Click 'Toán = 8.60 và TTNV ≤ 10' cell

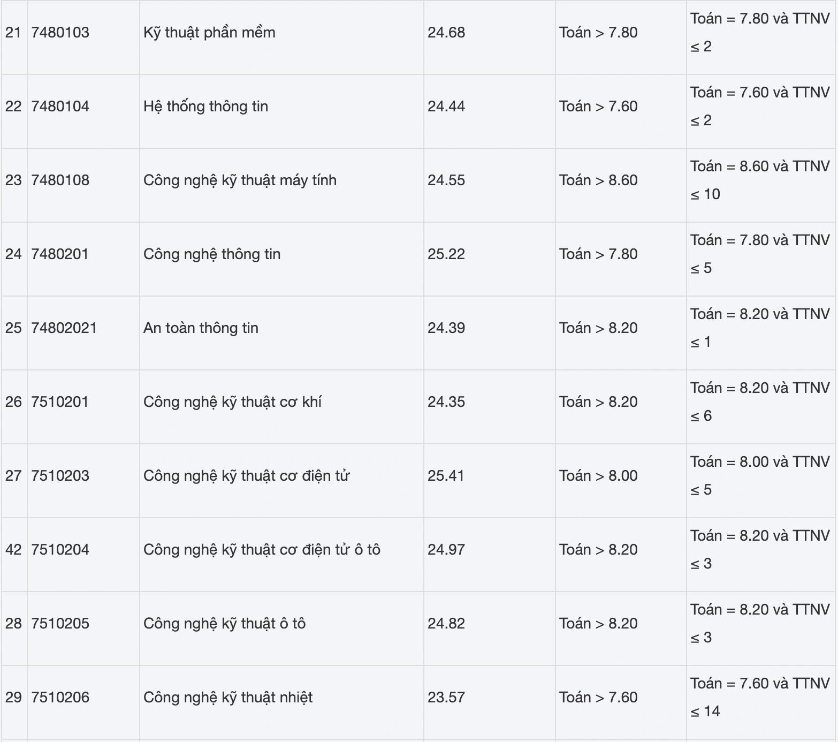click(x=760, y=180)
